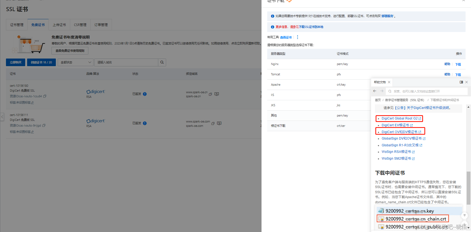This screenshot has width=471, height=232.
Task: Click 首页 breadcrumb in help panel
Action: [x=378, y=100]
